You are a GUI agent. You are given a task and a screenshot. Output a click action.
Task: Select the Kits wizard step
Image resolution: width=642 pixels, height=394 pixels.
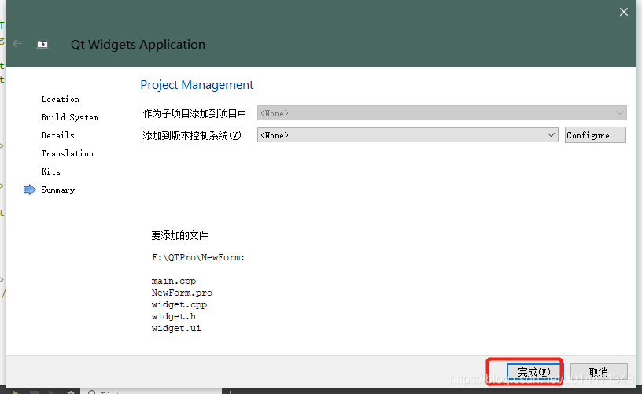point(51,171)
